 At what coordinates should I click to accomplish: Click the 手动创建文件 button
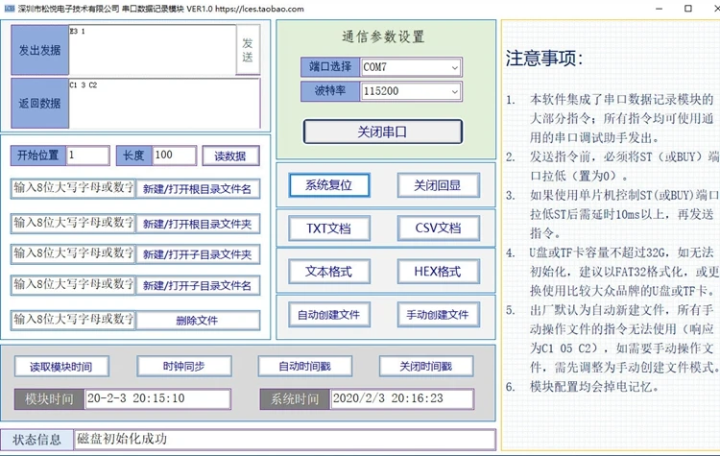[438, 315]
